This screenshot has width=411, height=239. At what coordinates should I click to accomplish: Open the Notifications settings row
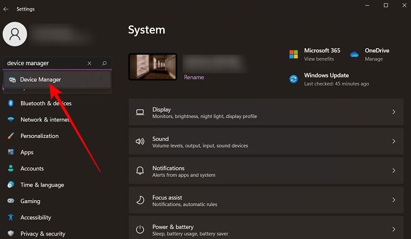[266, 171]
